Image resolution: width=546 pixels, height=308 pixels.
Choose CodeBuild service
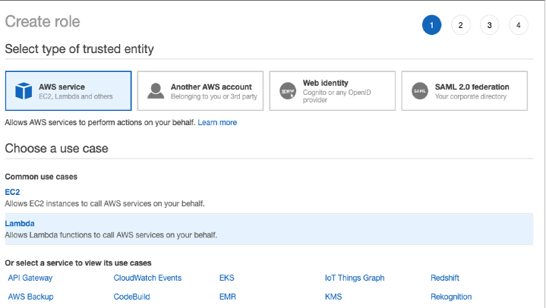tap(132, 297)
